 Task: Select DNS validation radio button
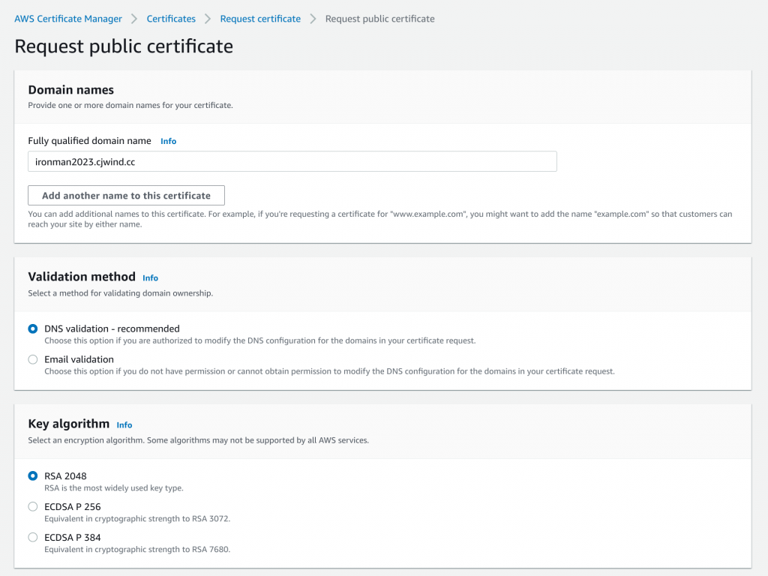tap(33, 328)
